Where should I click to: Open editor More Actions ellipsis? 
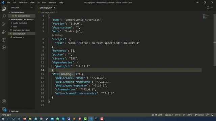click(x=212, y=8)
